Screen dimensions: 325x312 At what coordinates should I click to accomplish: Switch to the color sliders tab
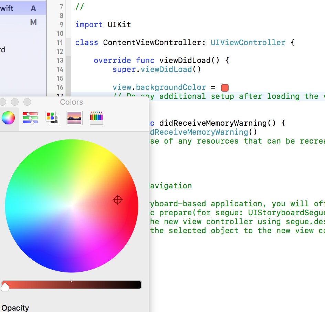tap(30, 118)
